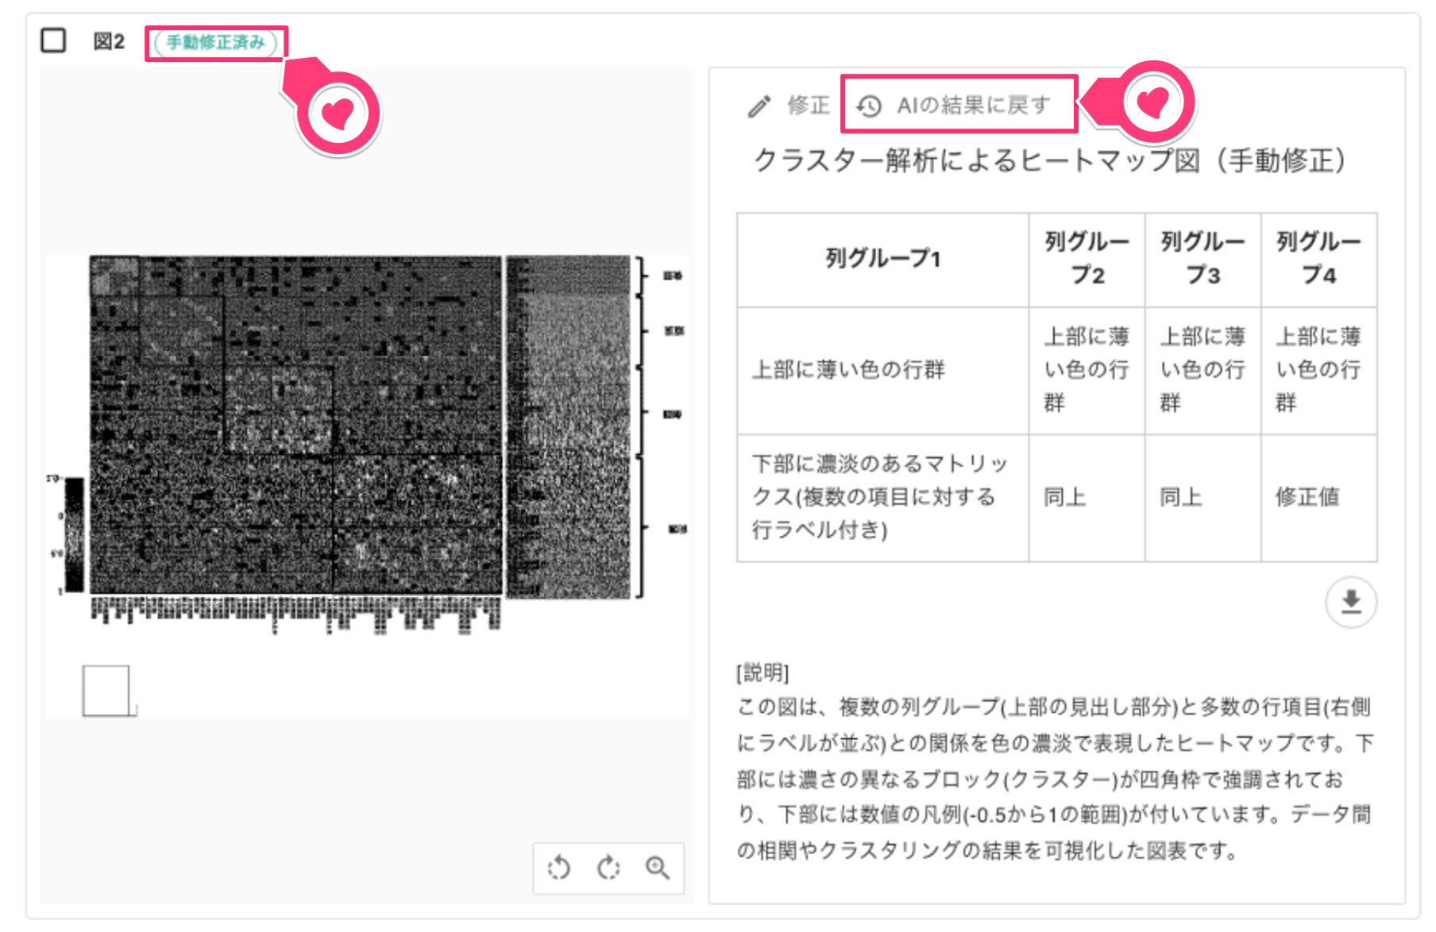Click the 手動修正済み status badge
The width and height of the screenshot is (1436, 932).
(215, 42)
